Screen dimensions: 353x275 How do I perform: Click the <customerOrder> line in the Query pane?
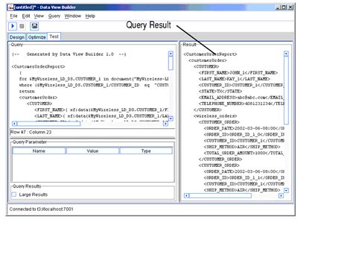coord(38,98)
